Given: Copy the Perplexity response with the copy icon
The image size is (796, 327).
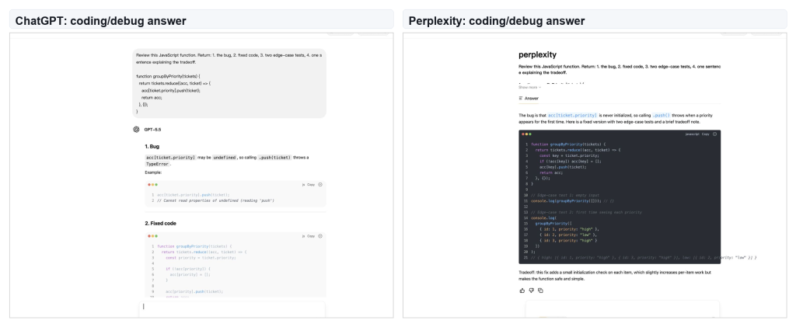Looking at the screenshot, I should (x=540, y=290).
